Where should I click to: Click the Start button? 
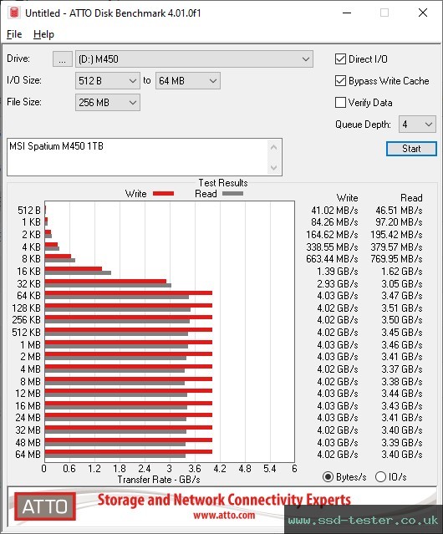pos(411,149)
